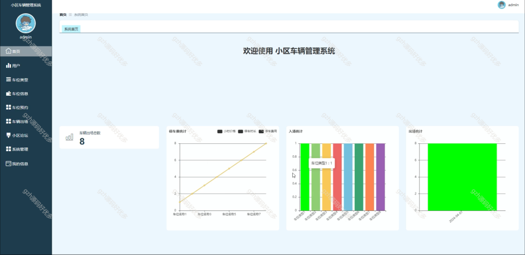The image size is (525, 255).
Task: Click the orange 车位类型7 bar
Action: pos(370,177)
